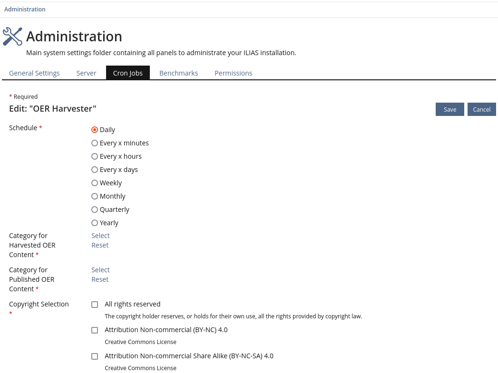Set schedule to Weekly
The image size is (498, 373).
[95, 183]
